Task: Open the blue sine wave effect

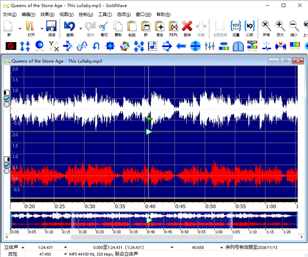Action: 82,46
